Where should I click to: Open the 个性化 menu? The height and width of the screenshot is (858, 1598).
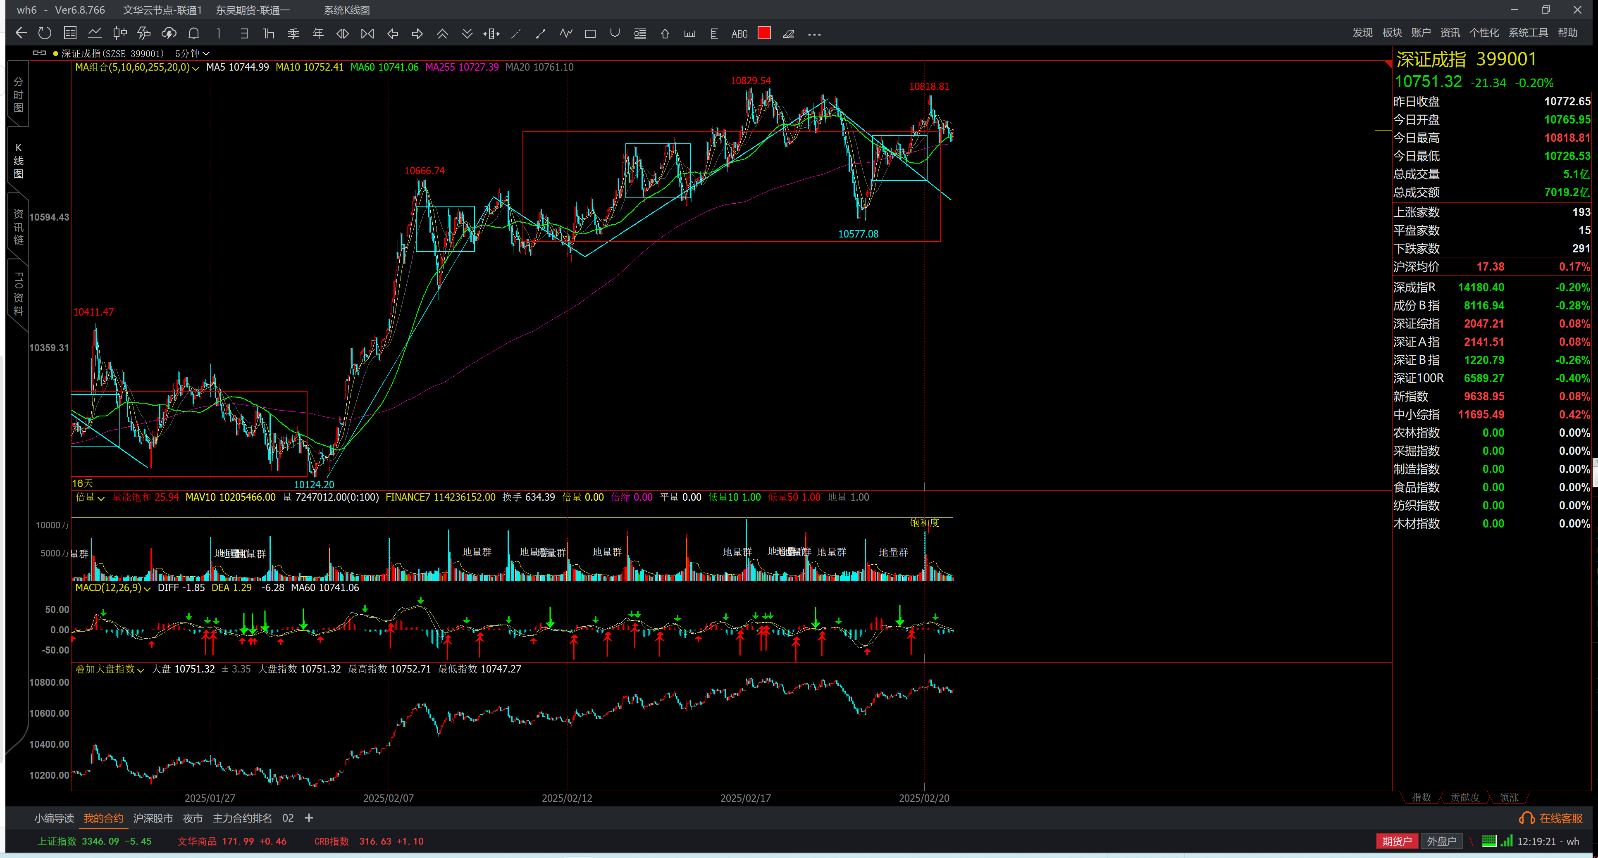pos(1484,32)
